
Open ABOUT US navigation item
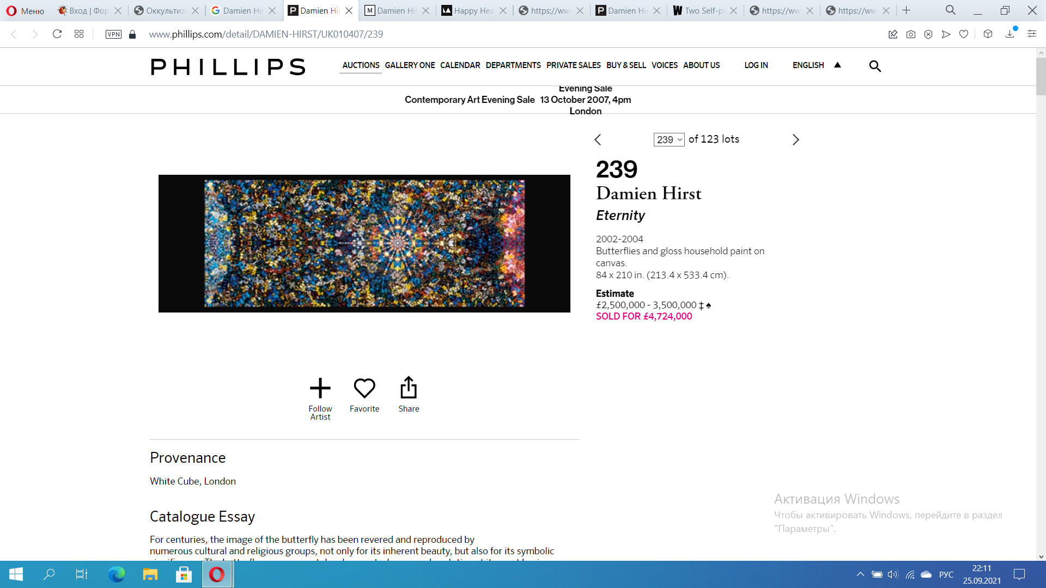tap(702, 65)
